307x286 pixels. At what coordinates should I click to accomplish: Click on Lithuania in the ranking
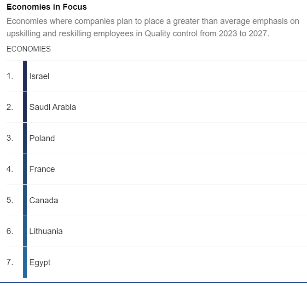tap(46, 231)
